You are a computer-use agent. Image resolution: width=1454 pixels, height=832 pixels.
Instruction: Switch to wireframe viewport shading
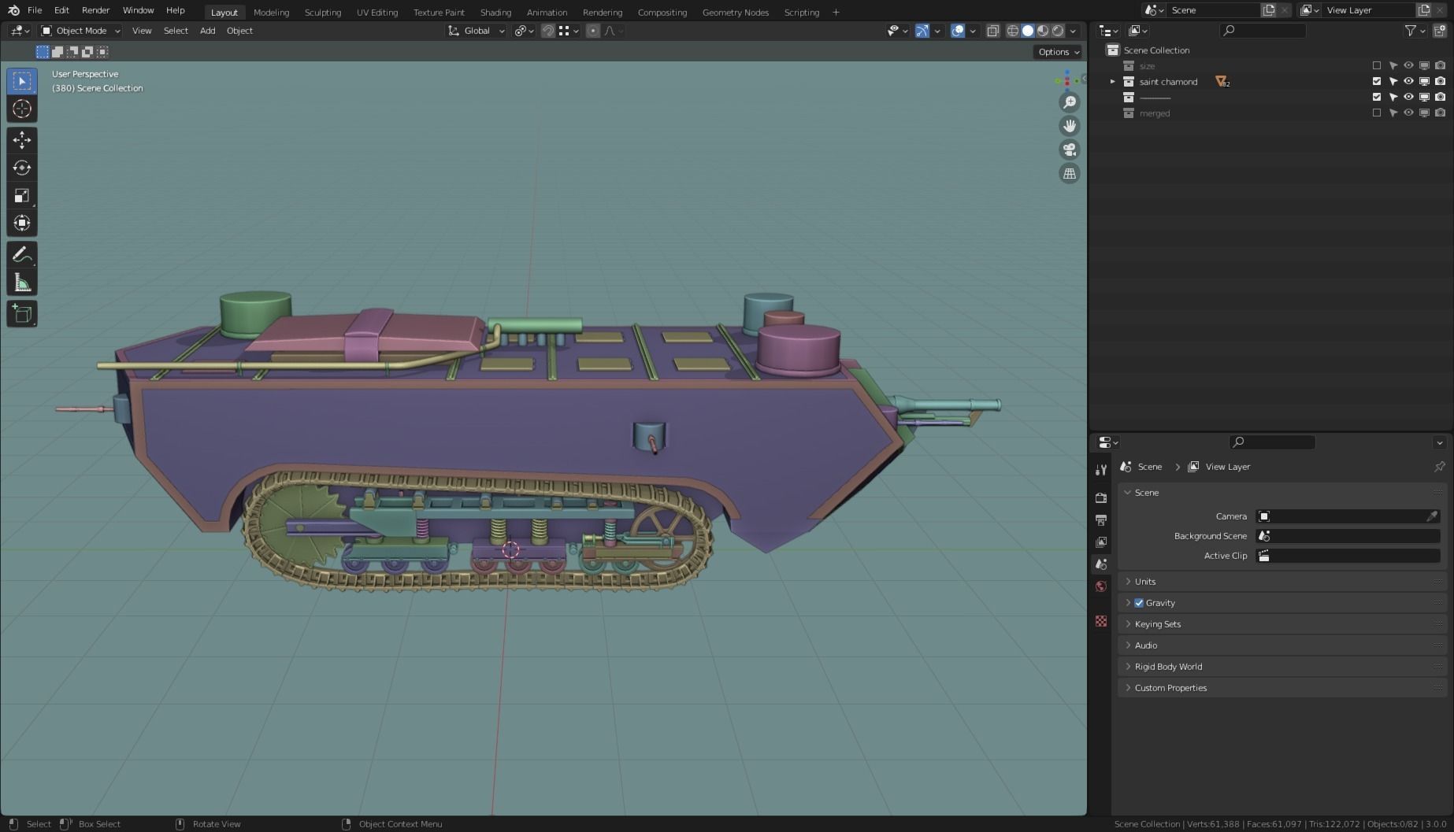point(1013,31)
